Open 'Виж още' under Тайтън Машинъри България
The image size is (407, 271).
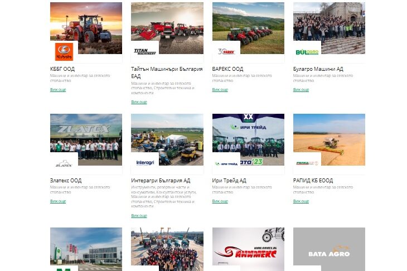tap(139, 101)
